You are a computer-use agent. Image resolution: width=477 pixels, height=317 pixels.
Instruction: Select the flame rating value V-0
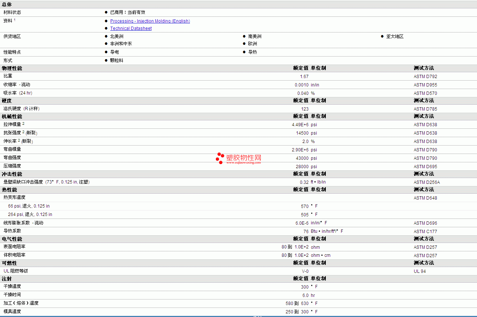(x=305, y=271)
